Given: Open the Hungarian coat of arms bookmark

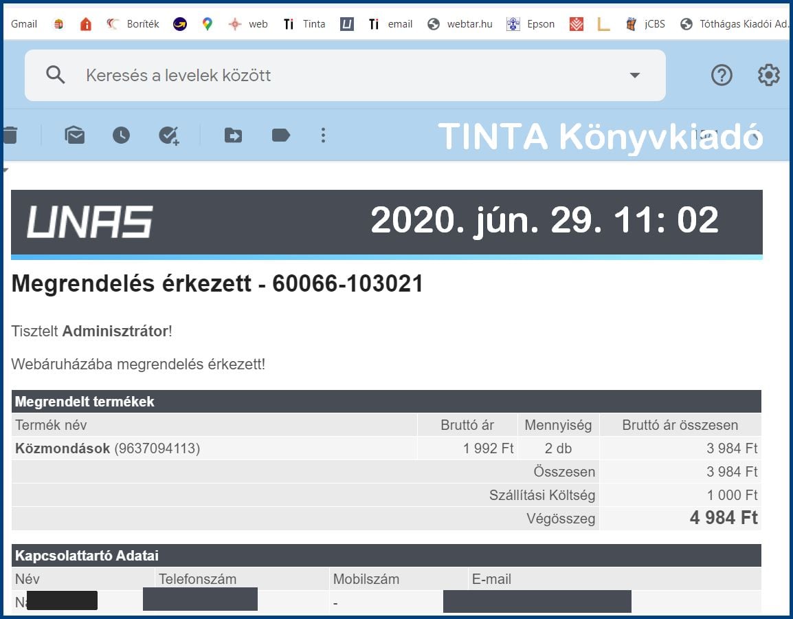Looking at the screenshot, I should click(x=58, y=24).
